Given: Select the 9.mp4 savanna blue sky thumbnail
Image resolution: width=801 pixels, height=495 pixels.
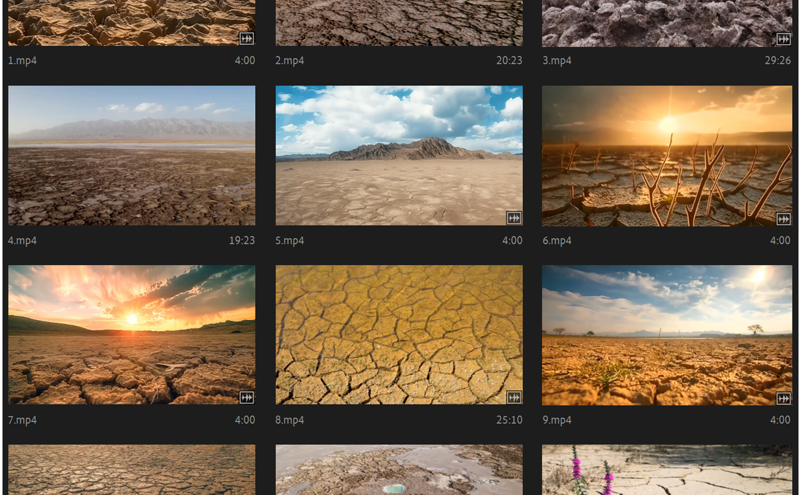Looking at the screenshot, I should point(667,335).
